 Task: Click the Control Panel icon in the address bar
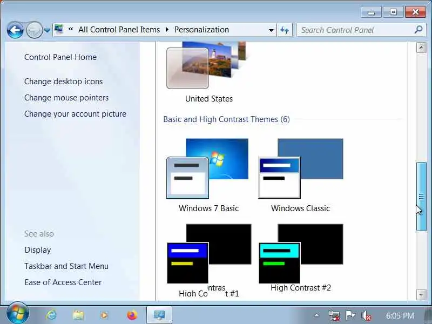(x=59, y=29)
